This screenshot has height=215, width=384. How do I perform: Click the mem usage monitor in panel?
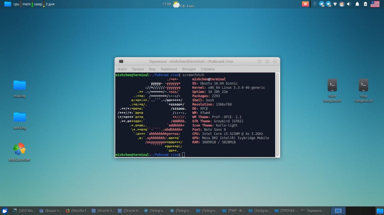coord(28,4)
